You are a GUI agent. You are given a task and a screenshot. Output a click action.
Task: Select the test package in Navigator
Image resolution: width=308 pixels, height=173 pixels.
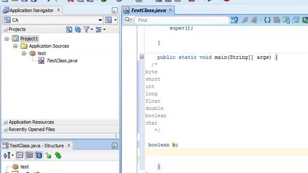42,53
